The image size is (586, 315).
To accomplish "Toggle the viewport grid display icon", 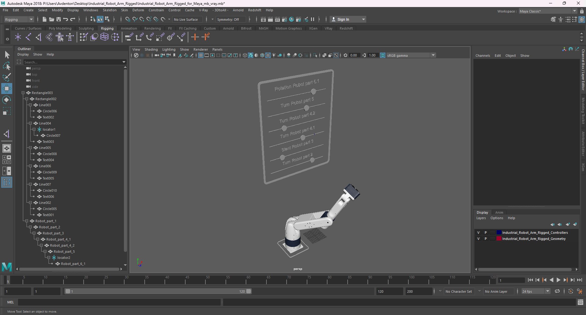I will (201, 55).
